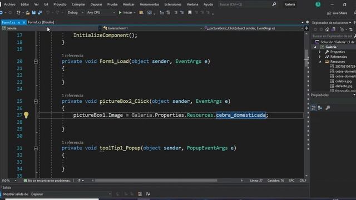The image size is (356, 200).
Task: Click the Home icon in Solution Explorer
Action: point(327,29)
